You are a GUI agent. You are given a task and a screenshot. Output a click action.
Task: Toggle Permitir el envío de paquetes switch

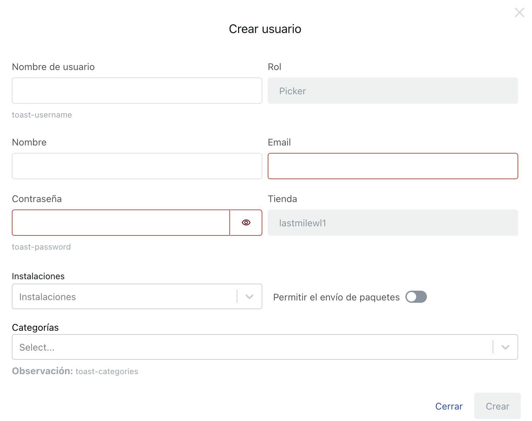416,297
